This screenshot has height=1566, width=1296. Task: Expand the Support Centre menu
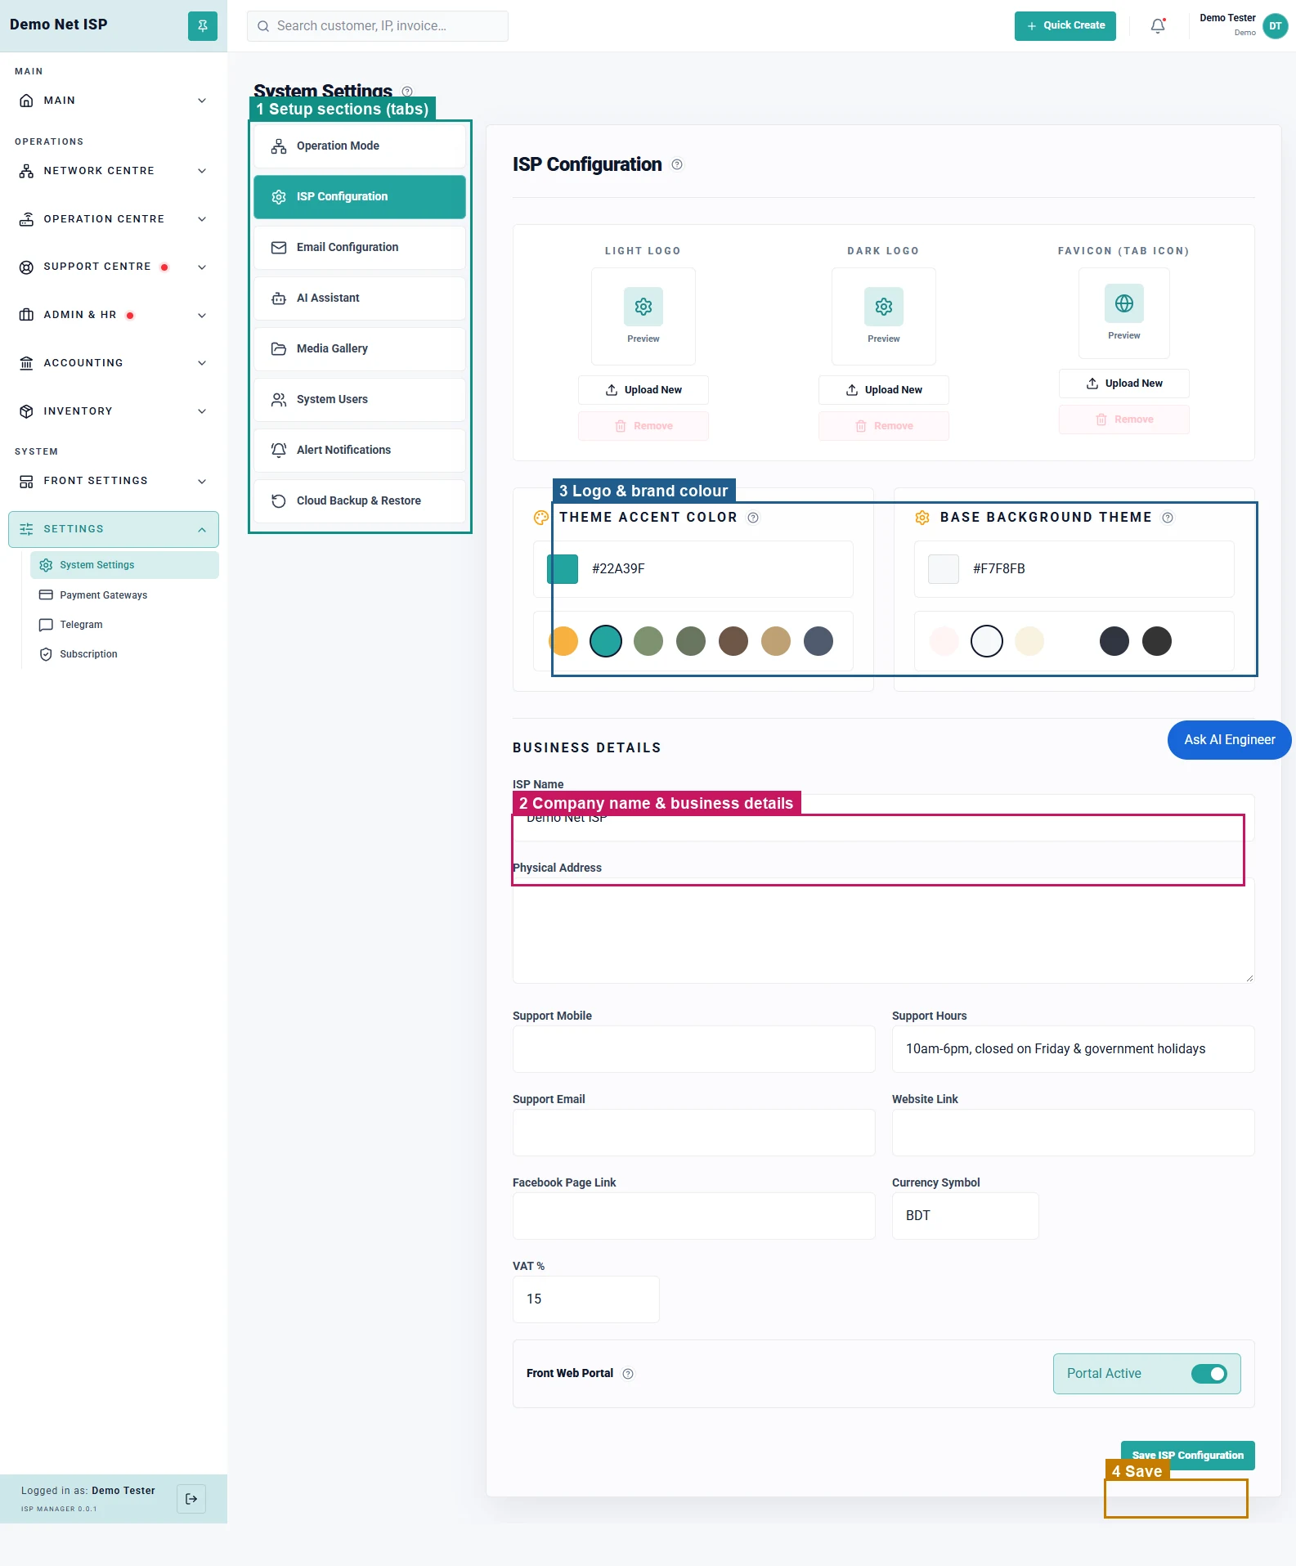(x=114, y=267)
